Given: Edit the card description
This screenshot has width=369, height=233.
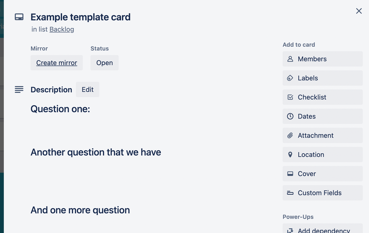Looking at the screenshot, I should 87,89.
